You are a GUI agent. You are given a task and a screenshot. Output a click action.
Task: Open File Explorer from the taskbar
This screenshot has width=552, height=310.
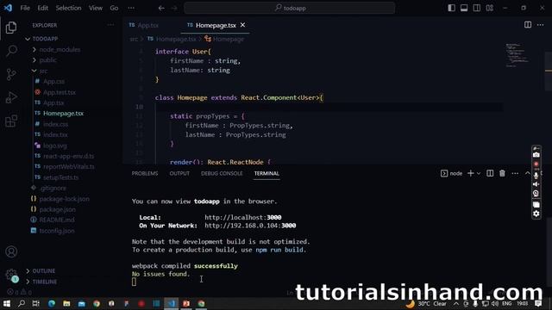pos(66,303)
